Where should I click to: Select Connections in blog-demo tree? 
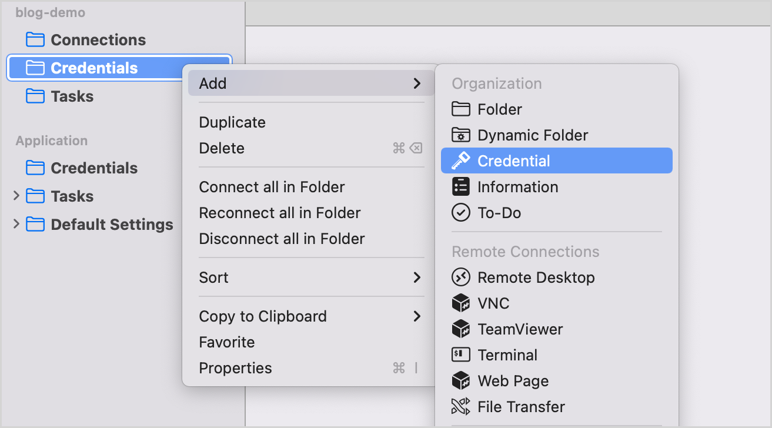98,40
